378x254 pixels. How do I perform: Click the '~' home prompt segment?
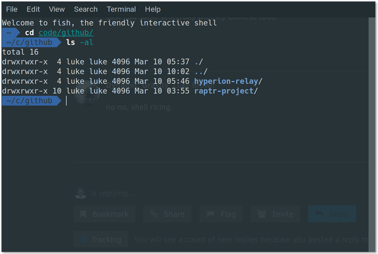tap(11, 32)
